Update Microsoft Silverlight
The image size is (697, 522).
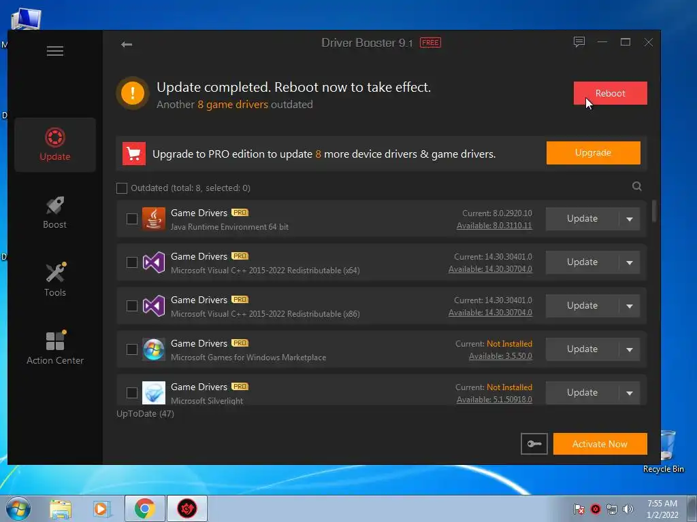point(583,393)
